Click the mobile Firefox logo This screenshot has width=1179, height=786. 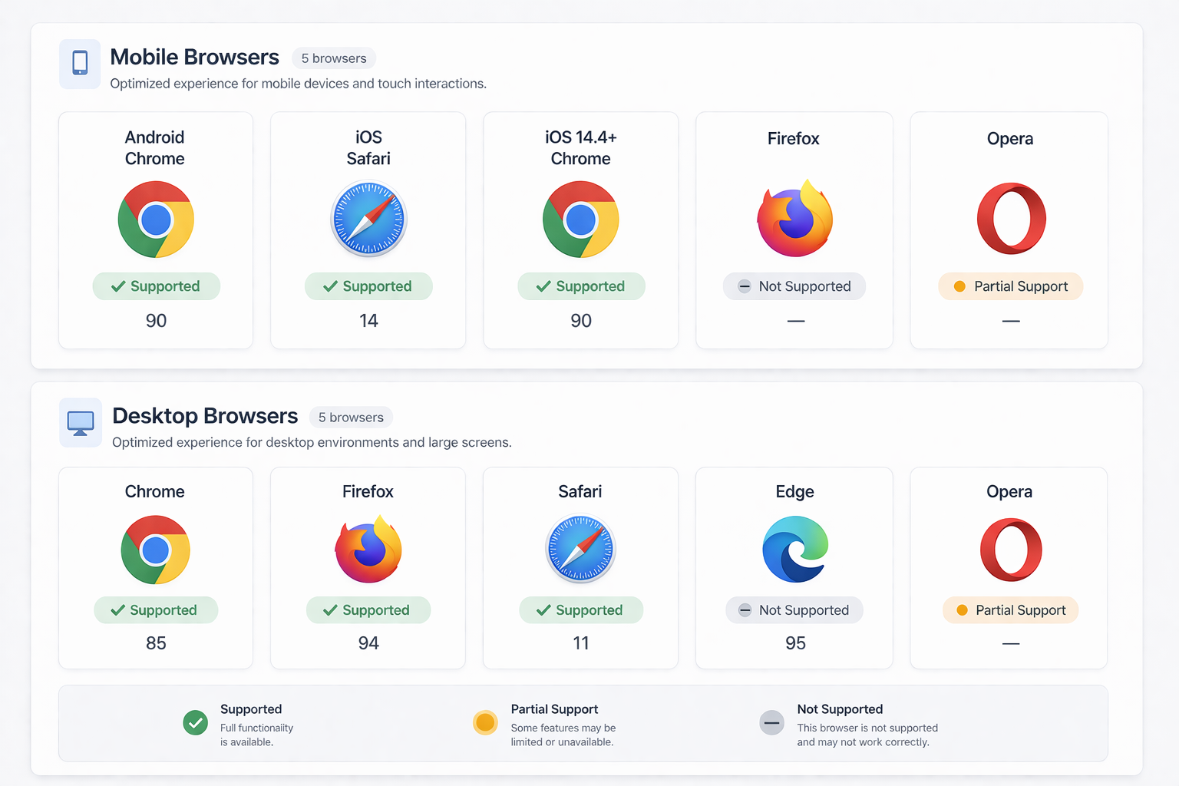tap(795, 219)
